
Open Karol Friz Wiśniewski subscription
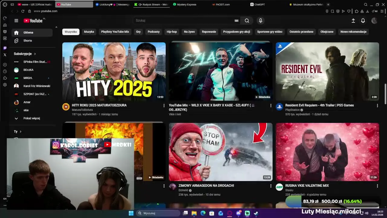(32, 86)
